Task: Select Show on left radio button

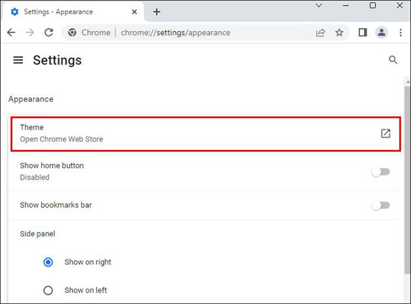Action: pyautogui.click(x=48, y=290)
